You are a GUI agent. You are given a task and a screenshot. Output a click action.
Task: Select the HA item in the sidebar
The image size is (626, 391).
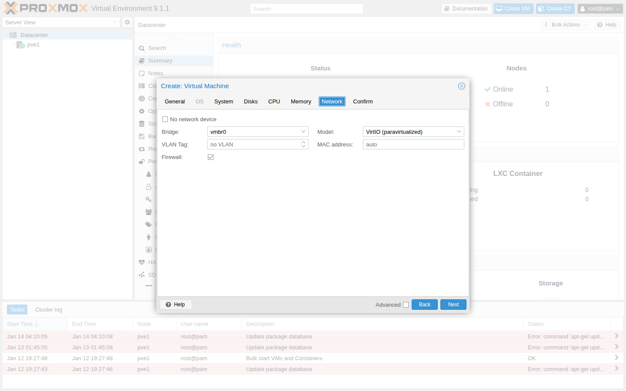pos(148,262)
